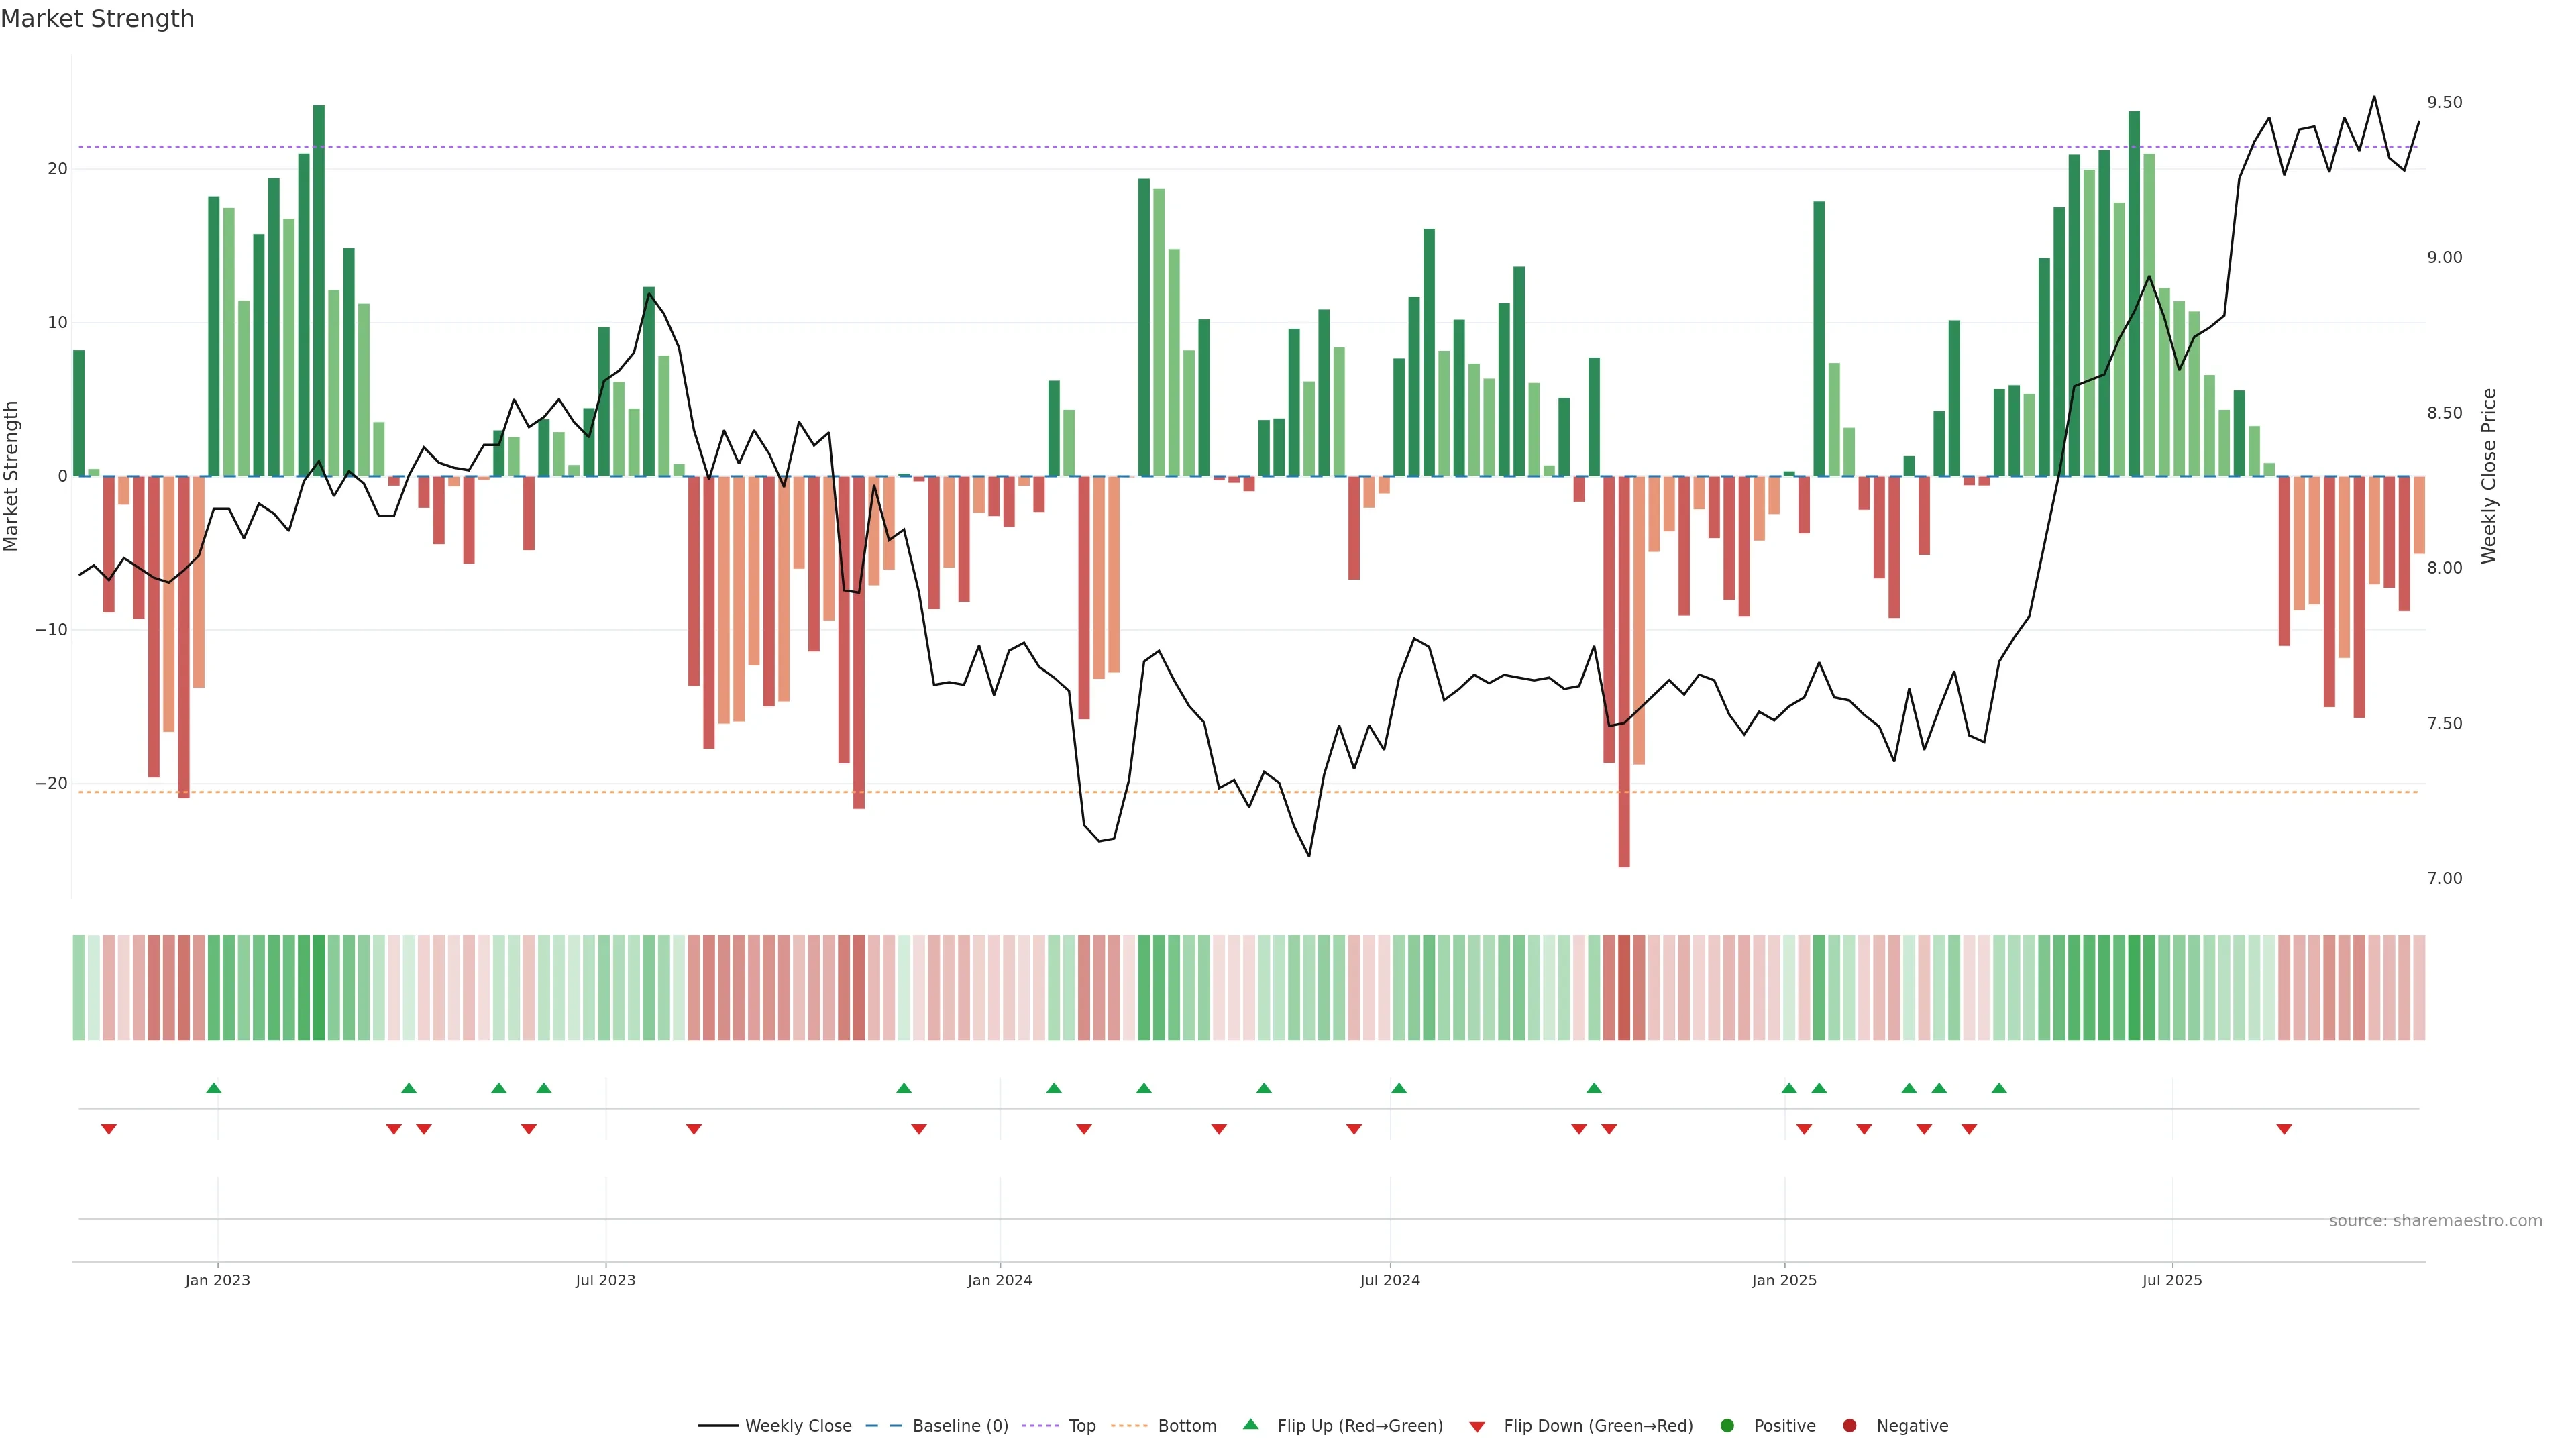Click the Jan 2024 x-axis label
The image size is (2576, 1449).
999,1280
